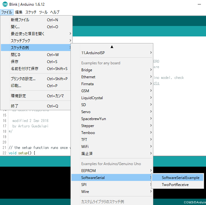Select 名前を付けて保存 entry
The image size is (206, 205).
[x=36, y=68]
